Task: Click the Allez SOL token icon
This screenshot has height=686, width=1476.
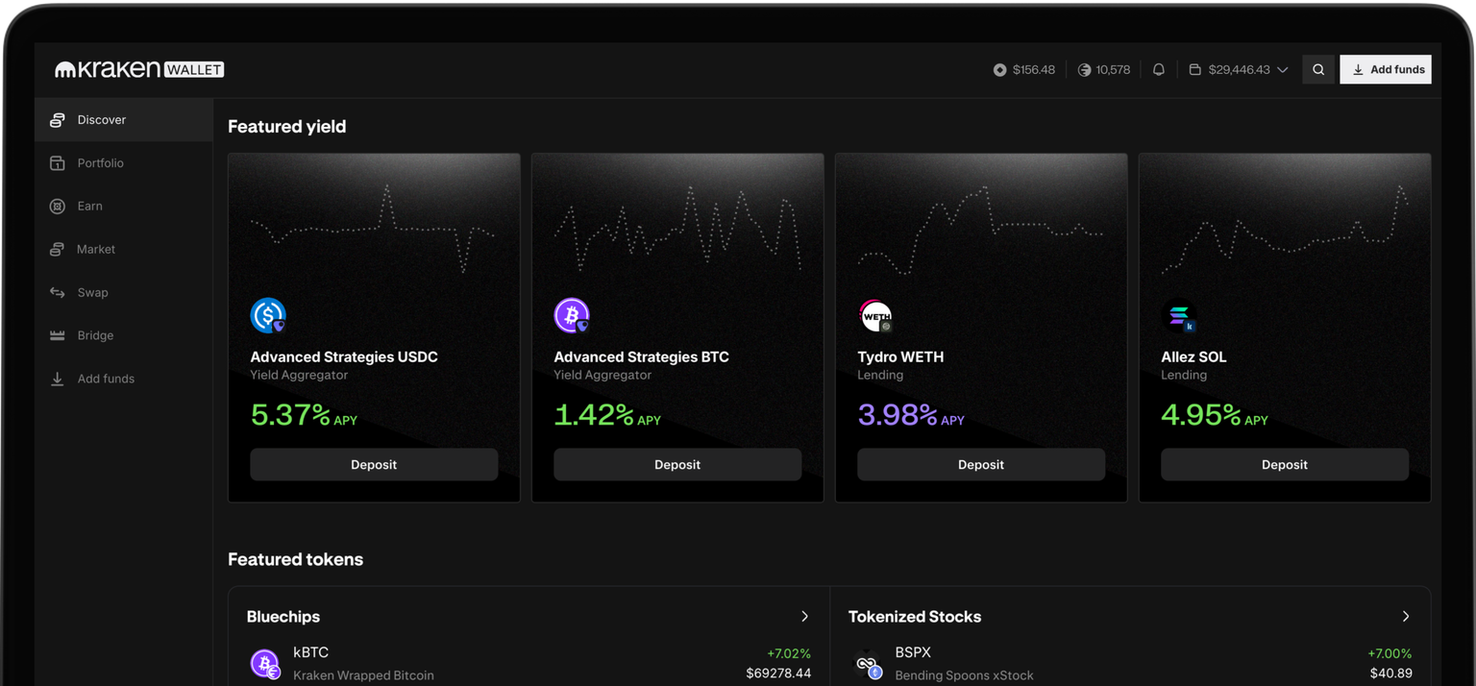Action: coord(1179,315)
